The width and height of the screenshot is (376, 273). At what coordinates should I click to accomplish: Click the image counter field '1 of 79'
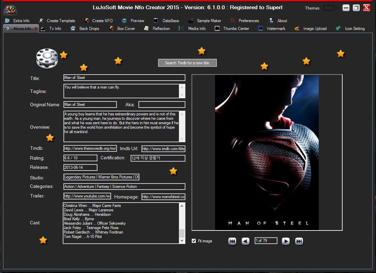click(266, 241)
